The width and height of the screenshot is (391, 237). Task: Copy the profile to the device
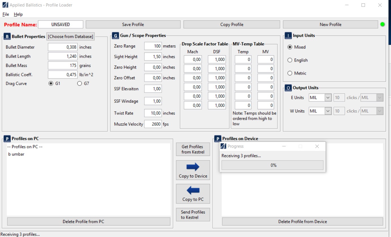[x=193, y=170]
